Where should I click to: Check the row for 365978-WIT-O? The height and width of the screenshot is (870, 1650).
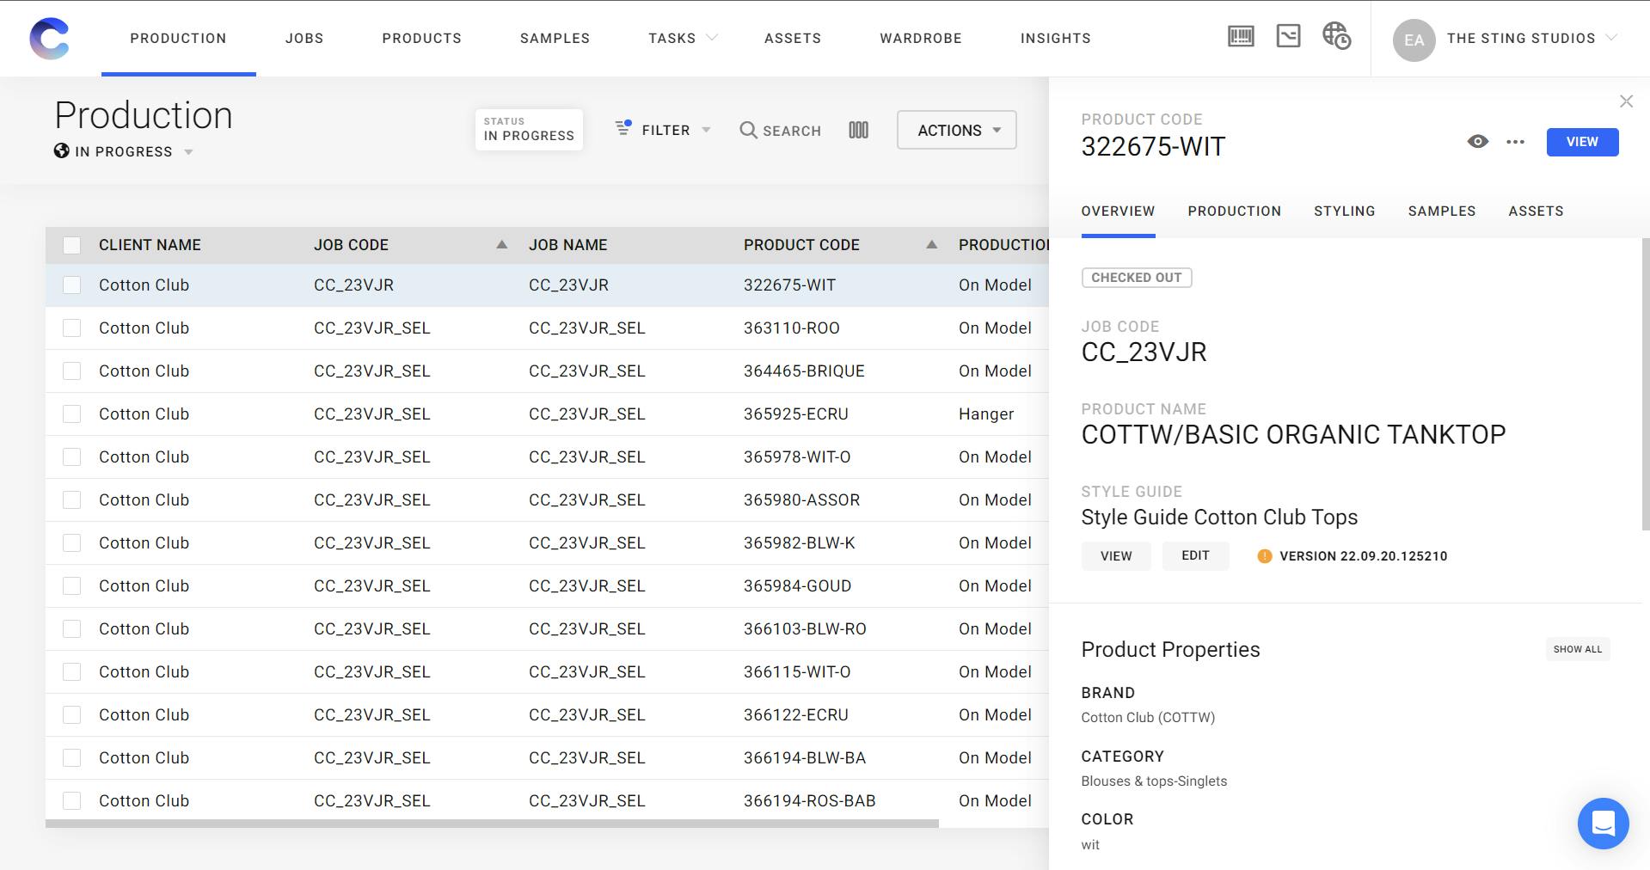click(x=72, y=457)
